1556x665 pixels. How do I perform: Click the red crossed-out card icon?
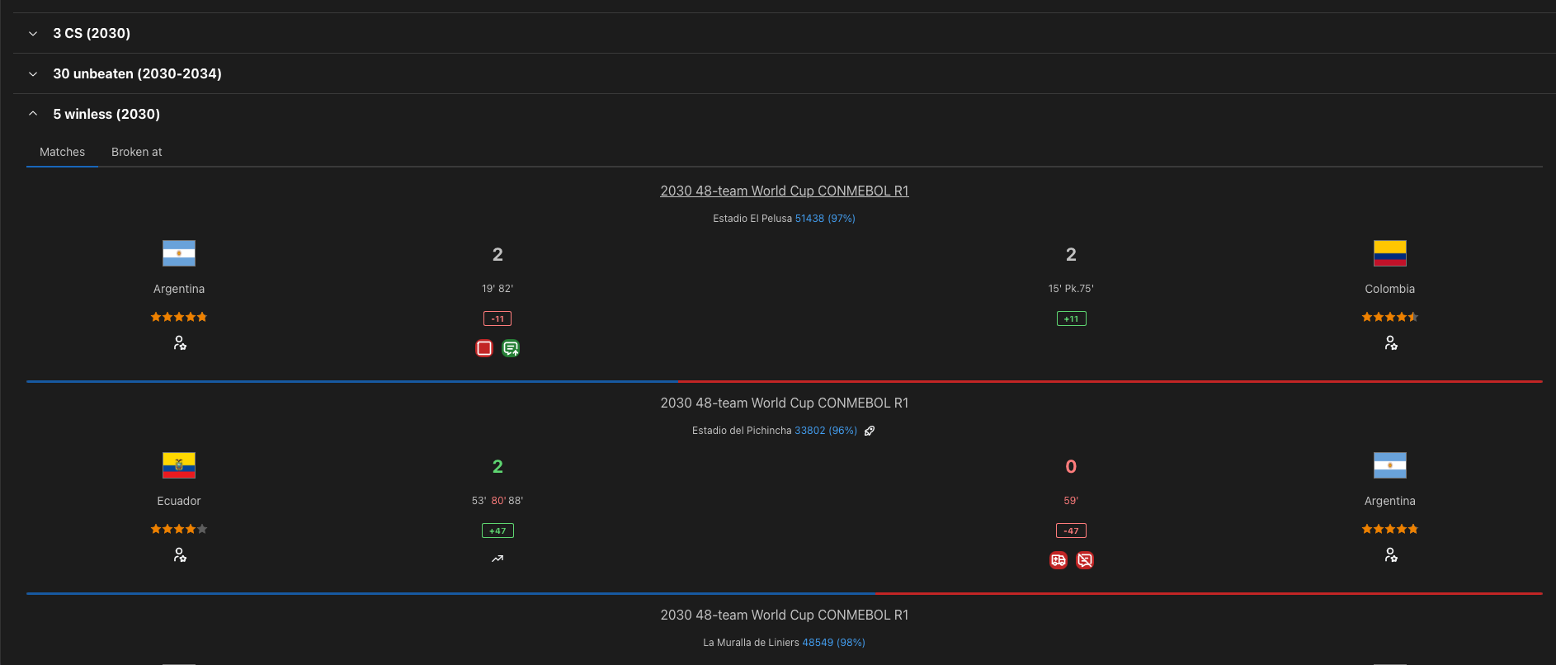(x=1085, y=560)
